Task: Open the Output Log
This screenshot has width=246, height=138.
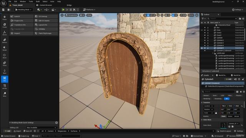Action: (x=24, y=136)
